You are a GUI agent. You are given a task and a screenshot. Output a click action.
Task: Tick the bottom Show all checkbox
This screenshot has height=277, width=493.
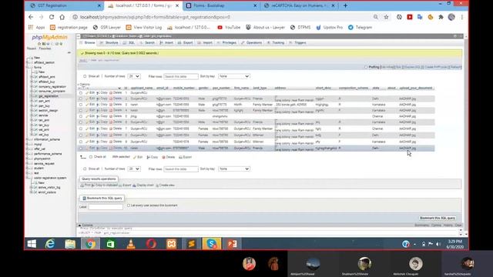click(x=85, y=169)
